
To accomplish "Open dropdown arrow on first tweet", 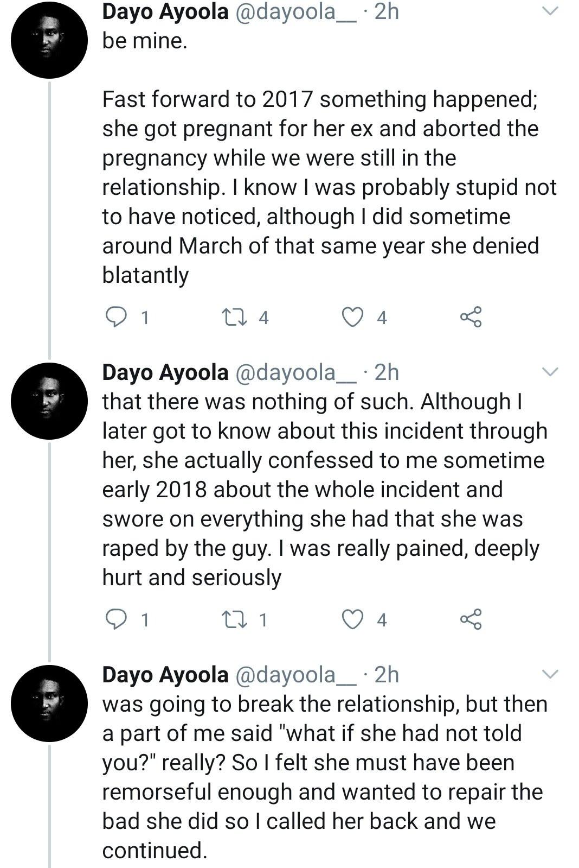I will pos(550,11).
